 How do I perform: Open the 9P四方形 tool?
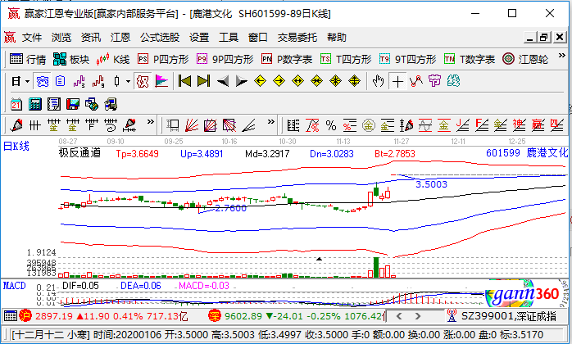point(225,59)
